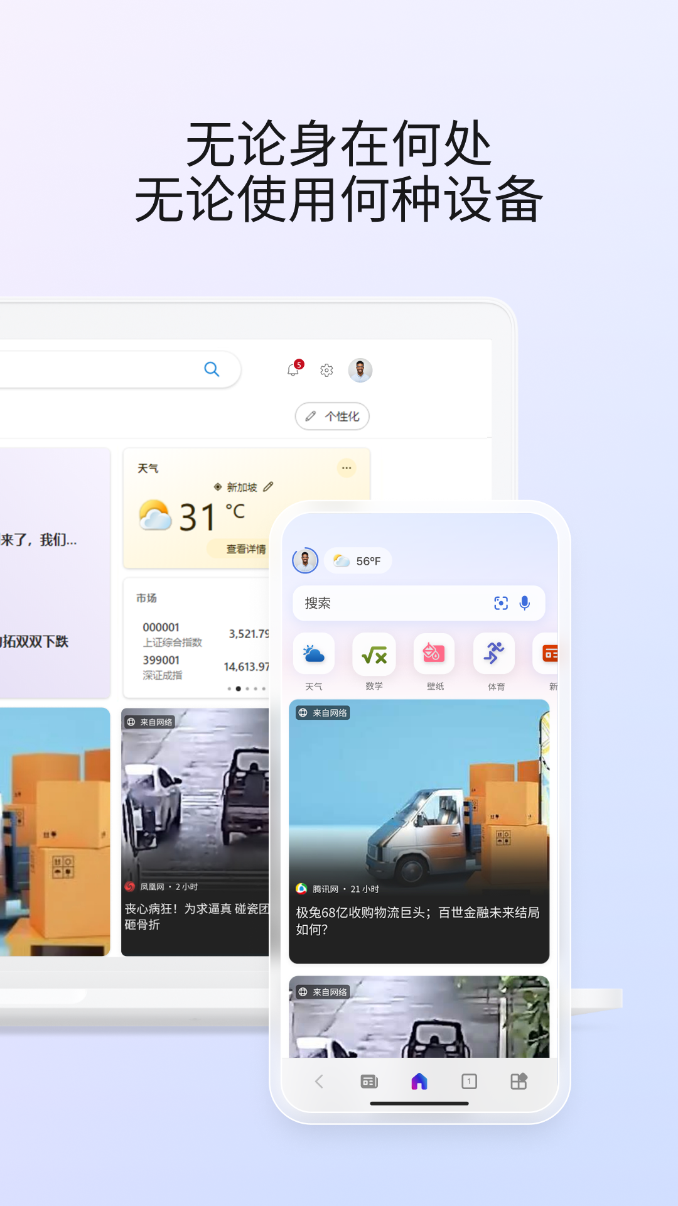Open the 体育 sports shortcut icon

pyautogui.click(x=495, y=655)
